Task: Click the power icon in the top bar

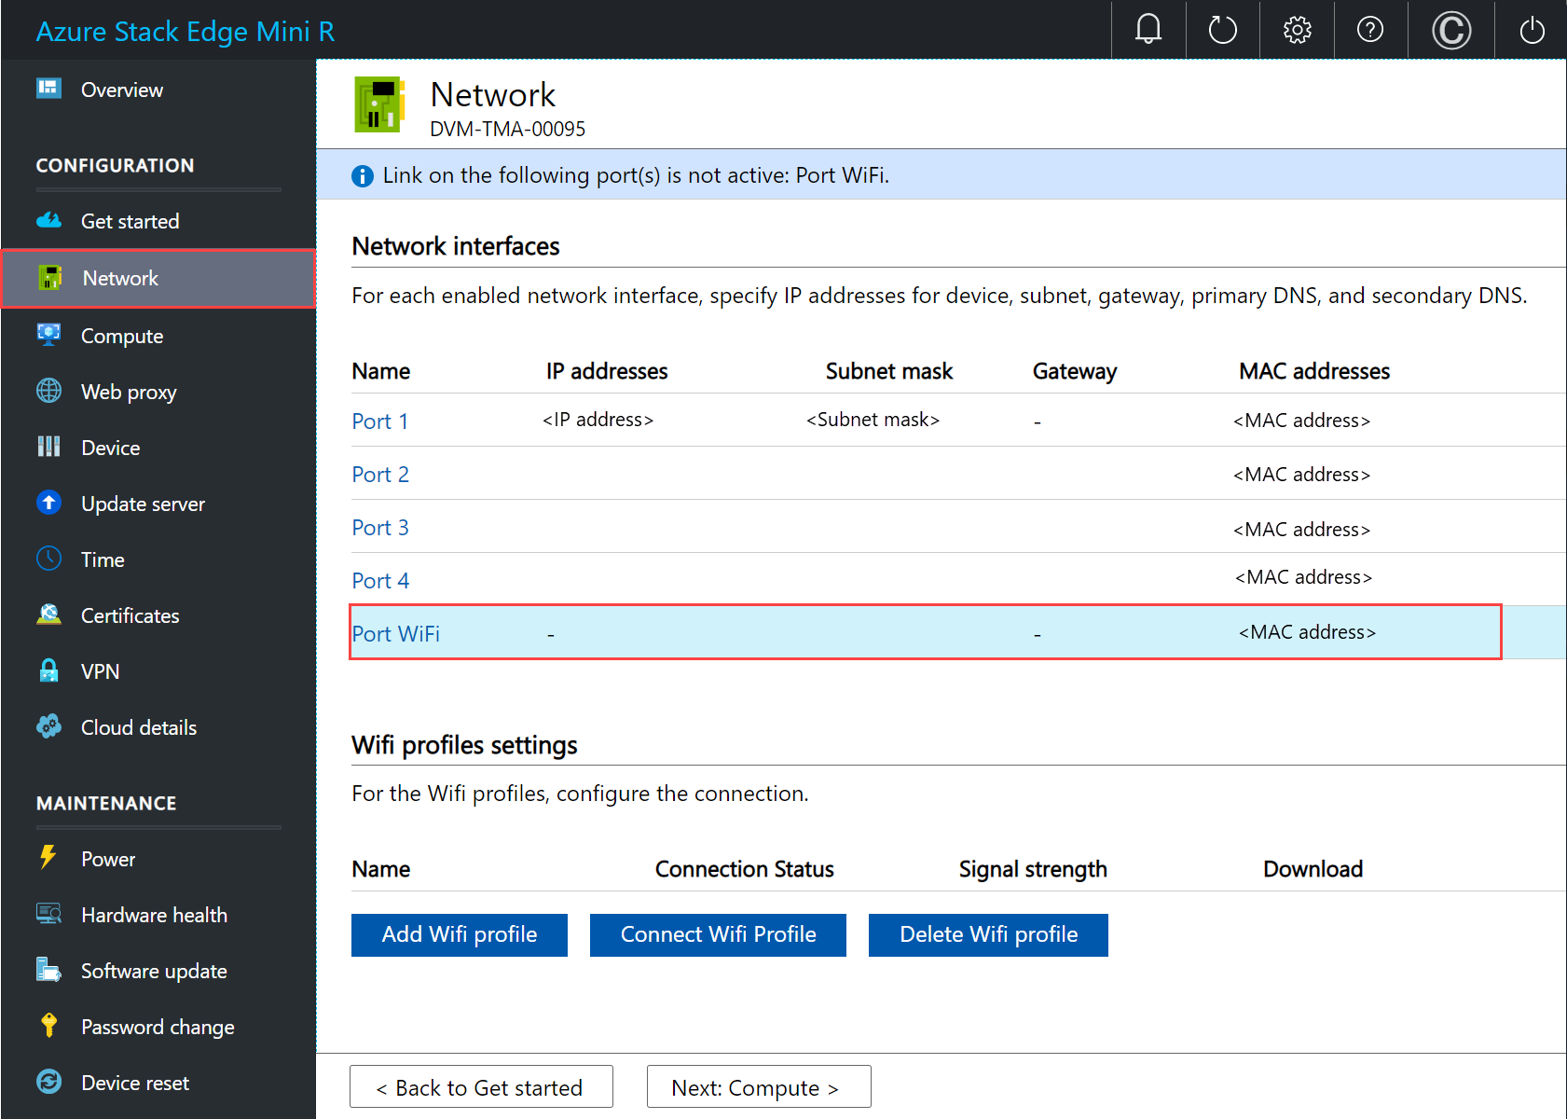Action: [1532, 29]
